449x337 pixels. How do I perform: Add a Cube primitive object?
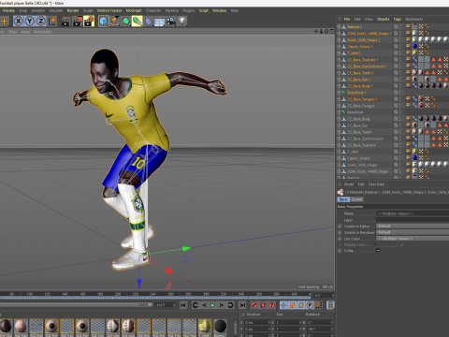point(103,22)
